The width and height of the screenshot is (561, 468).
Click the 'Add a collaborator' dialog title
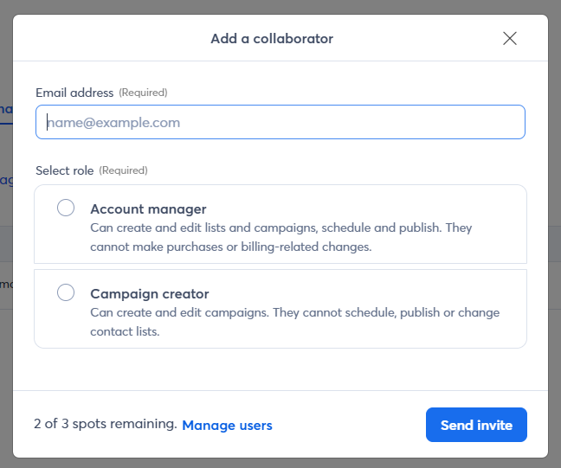pyautogui.click(x=272, y=38)
